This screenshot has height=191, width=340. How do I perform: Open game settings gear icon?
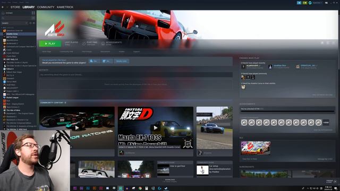pos(322,43)
